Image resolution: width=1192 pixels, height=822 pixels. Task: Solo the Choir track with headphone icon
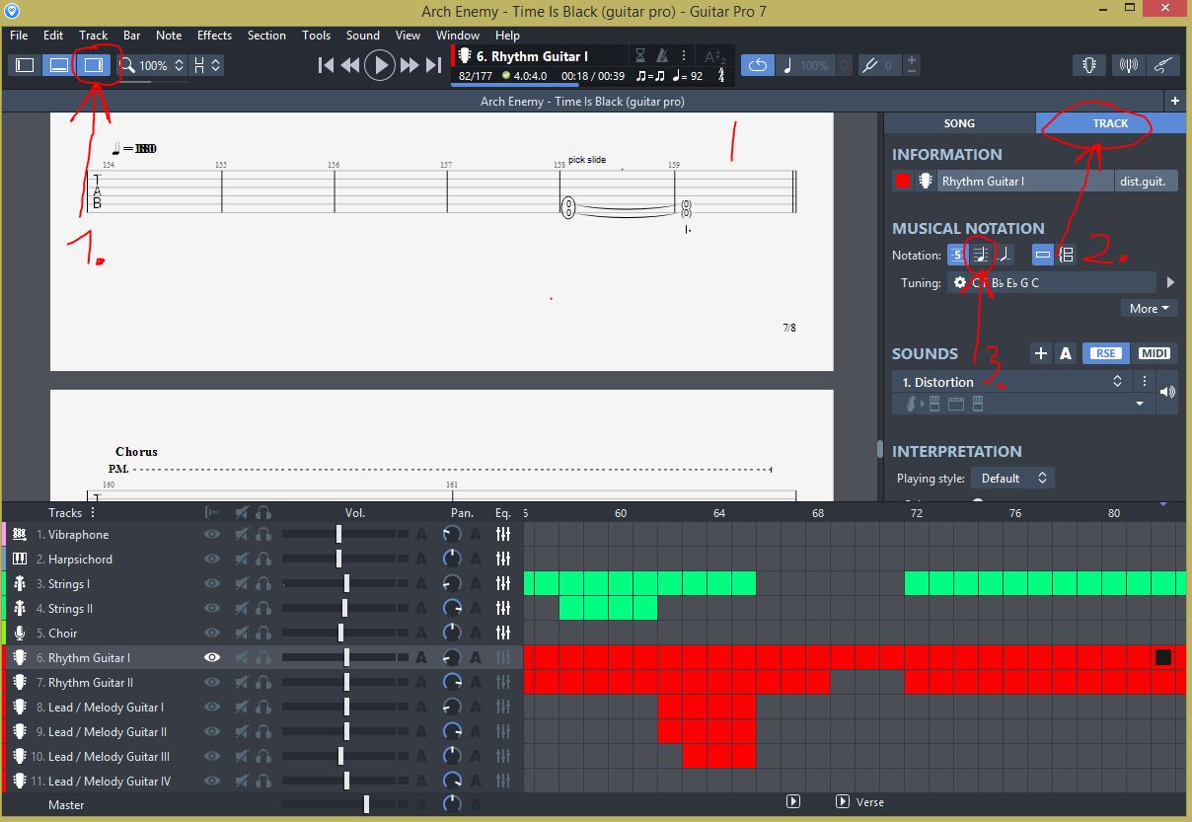(263, 634)
